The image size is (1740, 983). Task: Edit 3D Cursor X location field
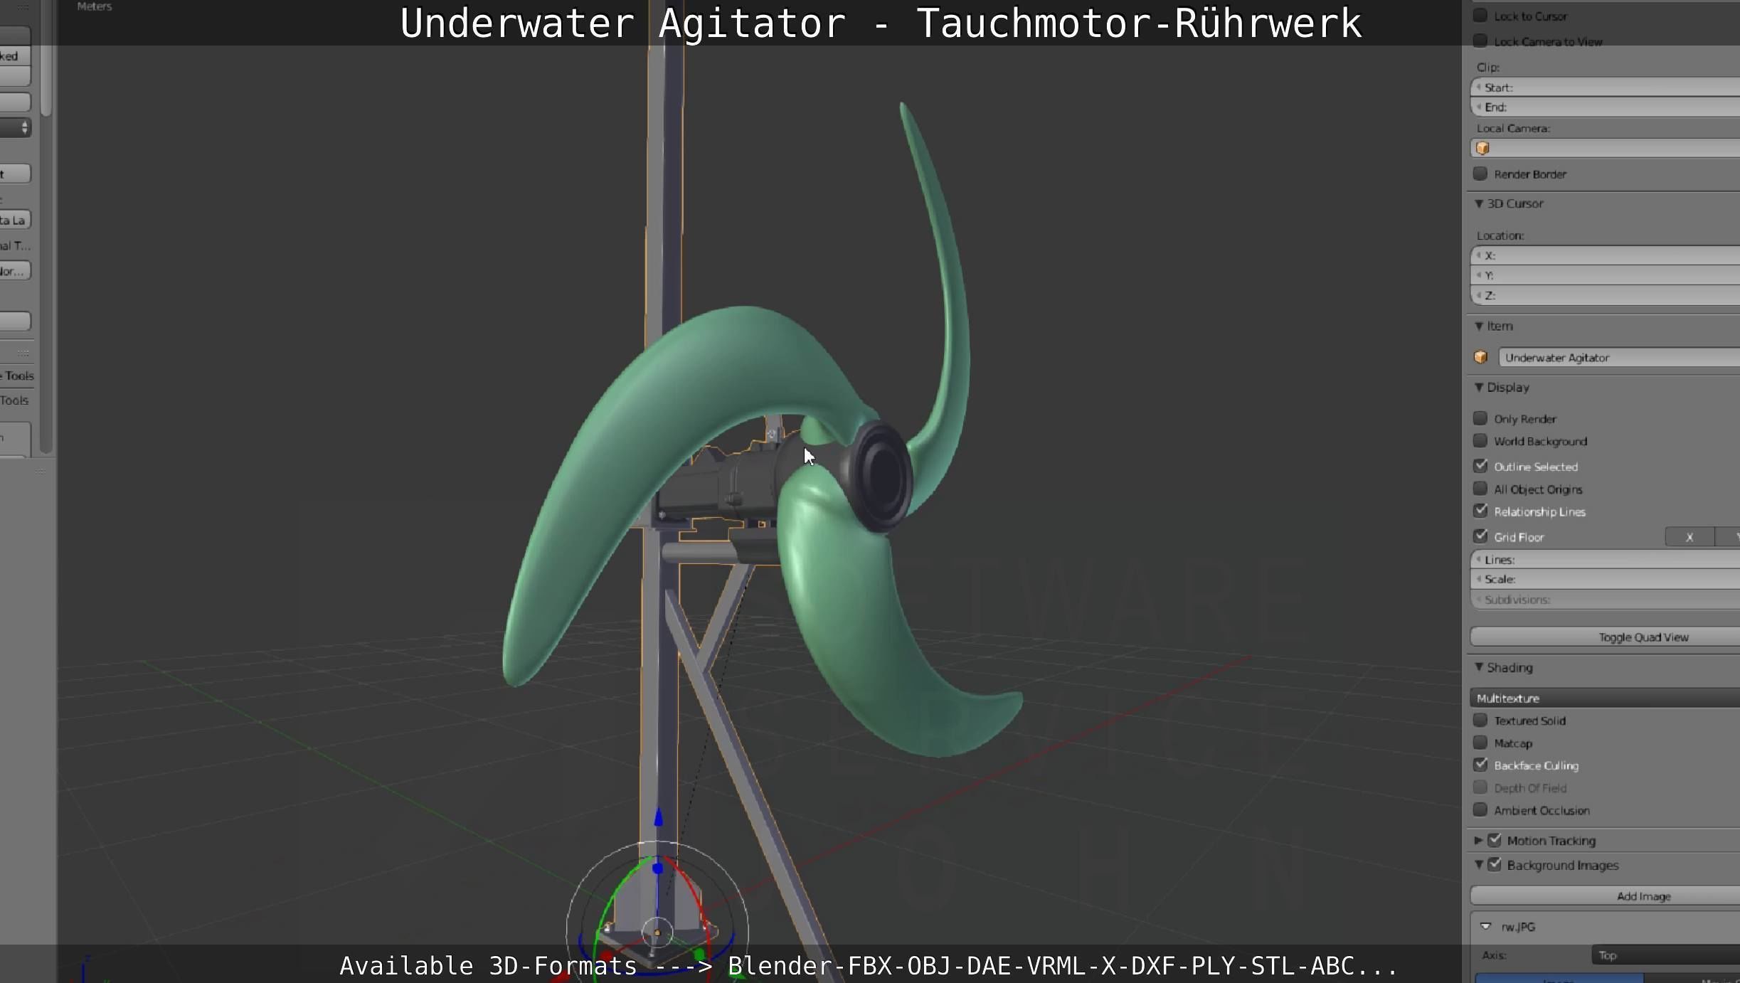1605,255
